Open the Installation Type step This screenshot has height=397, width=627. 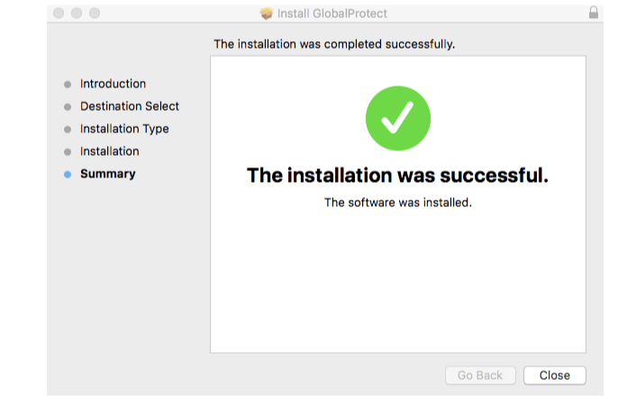coord(124,129)
